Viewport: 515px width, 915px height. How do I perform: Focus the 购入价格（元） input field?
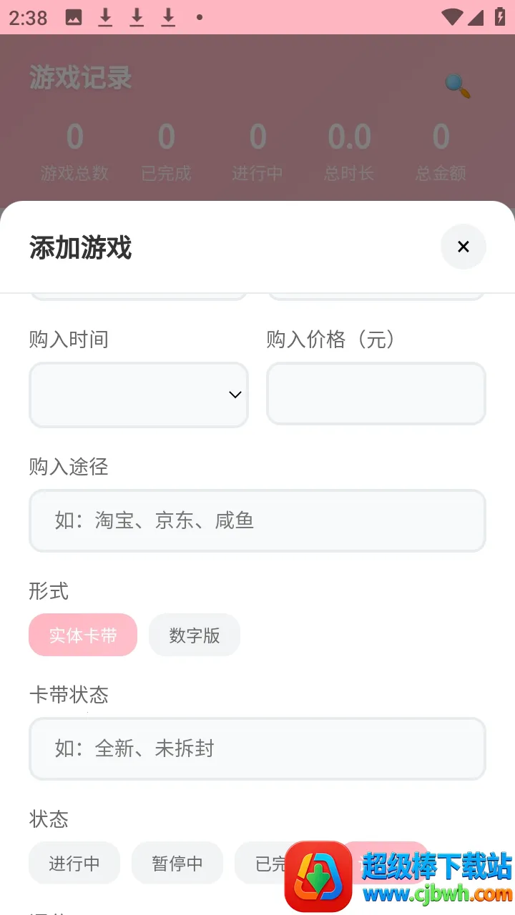click(376, 394)
